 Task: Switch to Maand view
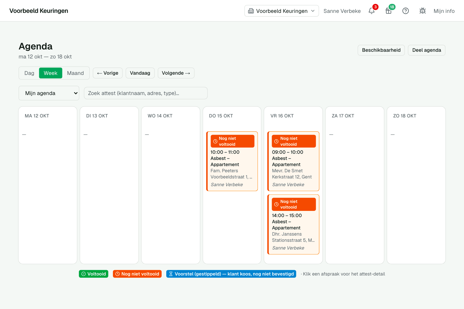(75, 73)
